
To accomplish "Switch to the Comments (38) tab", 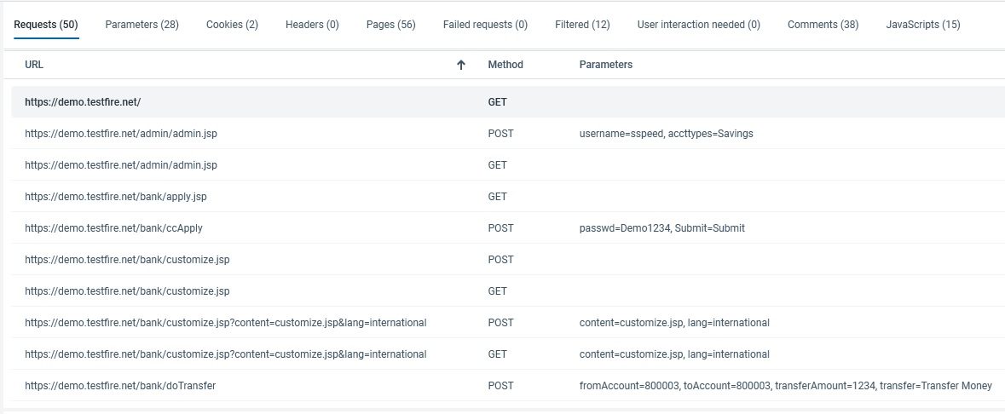I will [823, 25].
